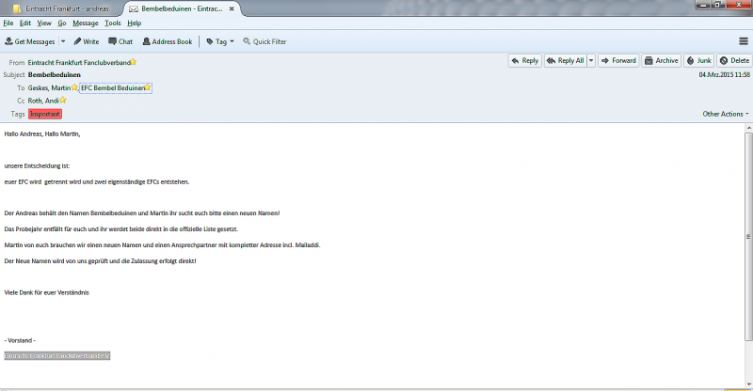Archive the current message
753x391 pixels.
point(661,60)
